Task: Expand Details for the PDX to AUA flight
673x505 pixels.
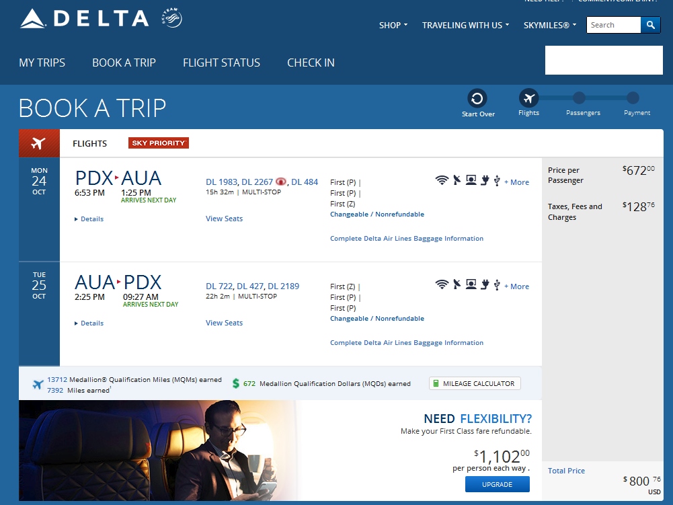Action: [x=89, y=219]
